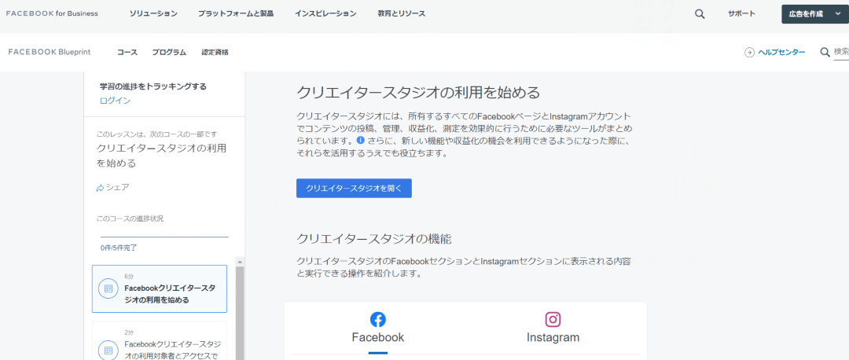
Task: Click the search magnifier icon in top bar
Action: (x=700, y=15)
